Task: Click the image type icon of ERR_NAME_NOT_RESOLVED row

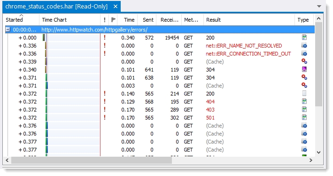Action: pyautogui.click(x=304, y=45)
